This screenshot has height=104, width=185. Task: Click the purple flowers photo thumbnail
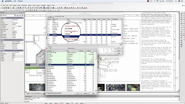116,87
